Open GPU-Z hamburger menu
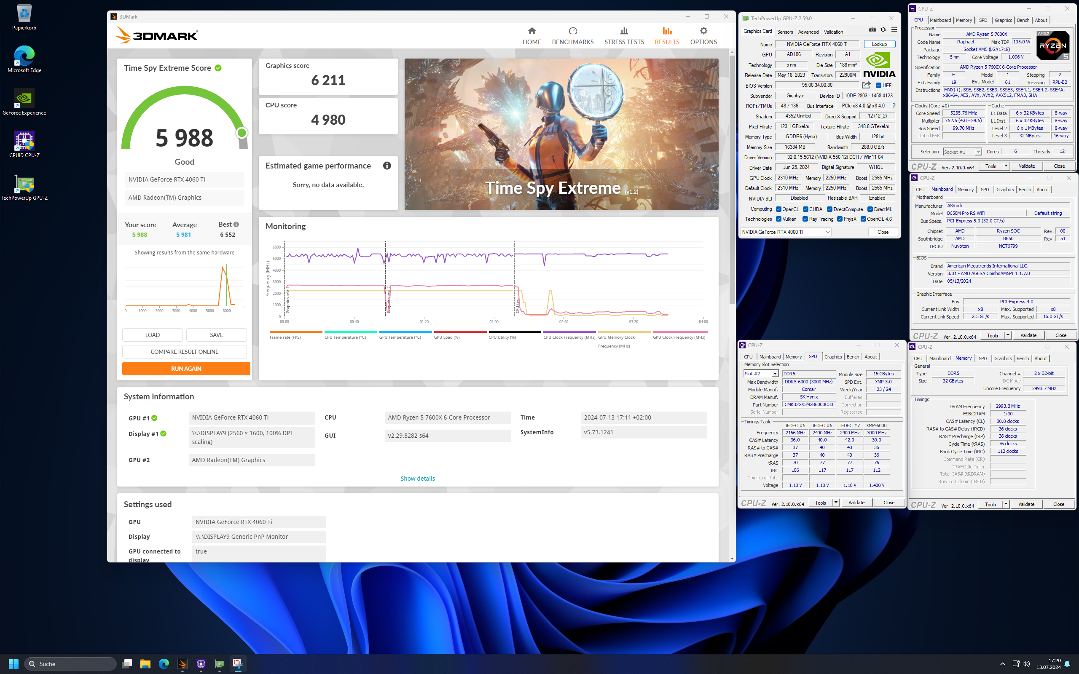This screenshot has width=1079, height=674. coord(894,30)
